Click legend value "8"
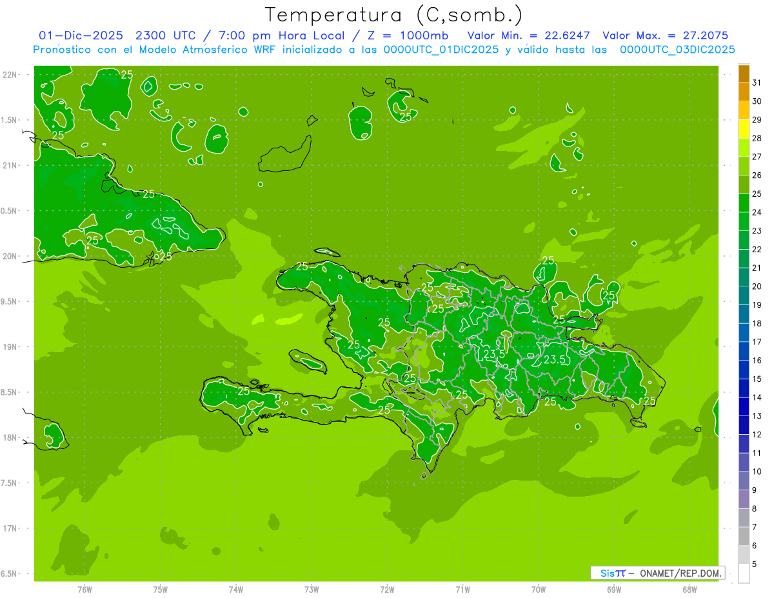Viewport: 774px width, 598px height. click(754, 508)
